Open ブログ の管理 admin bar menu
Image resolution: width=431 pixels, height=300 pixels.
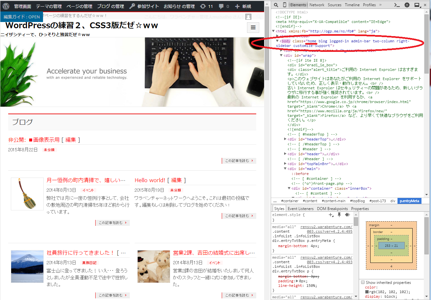110,6
